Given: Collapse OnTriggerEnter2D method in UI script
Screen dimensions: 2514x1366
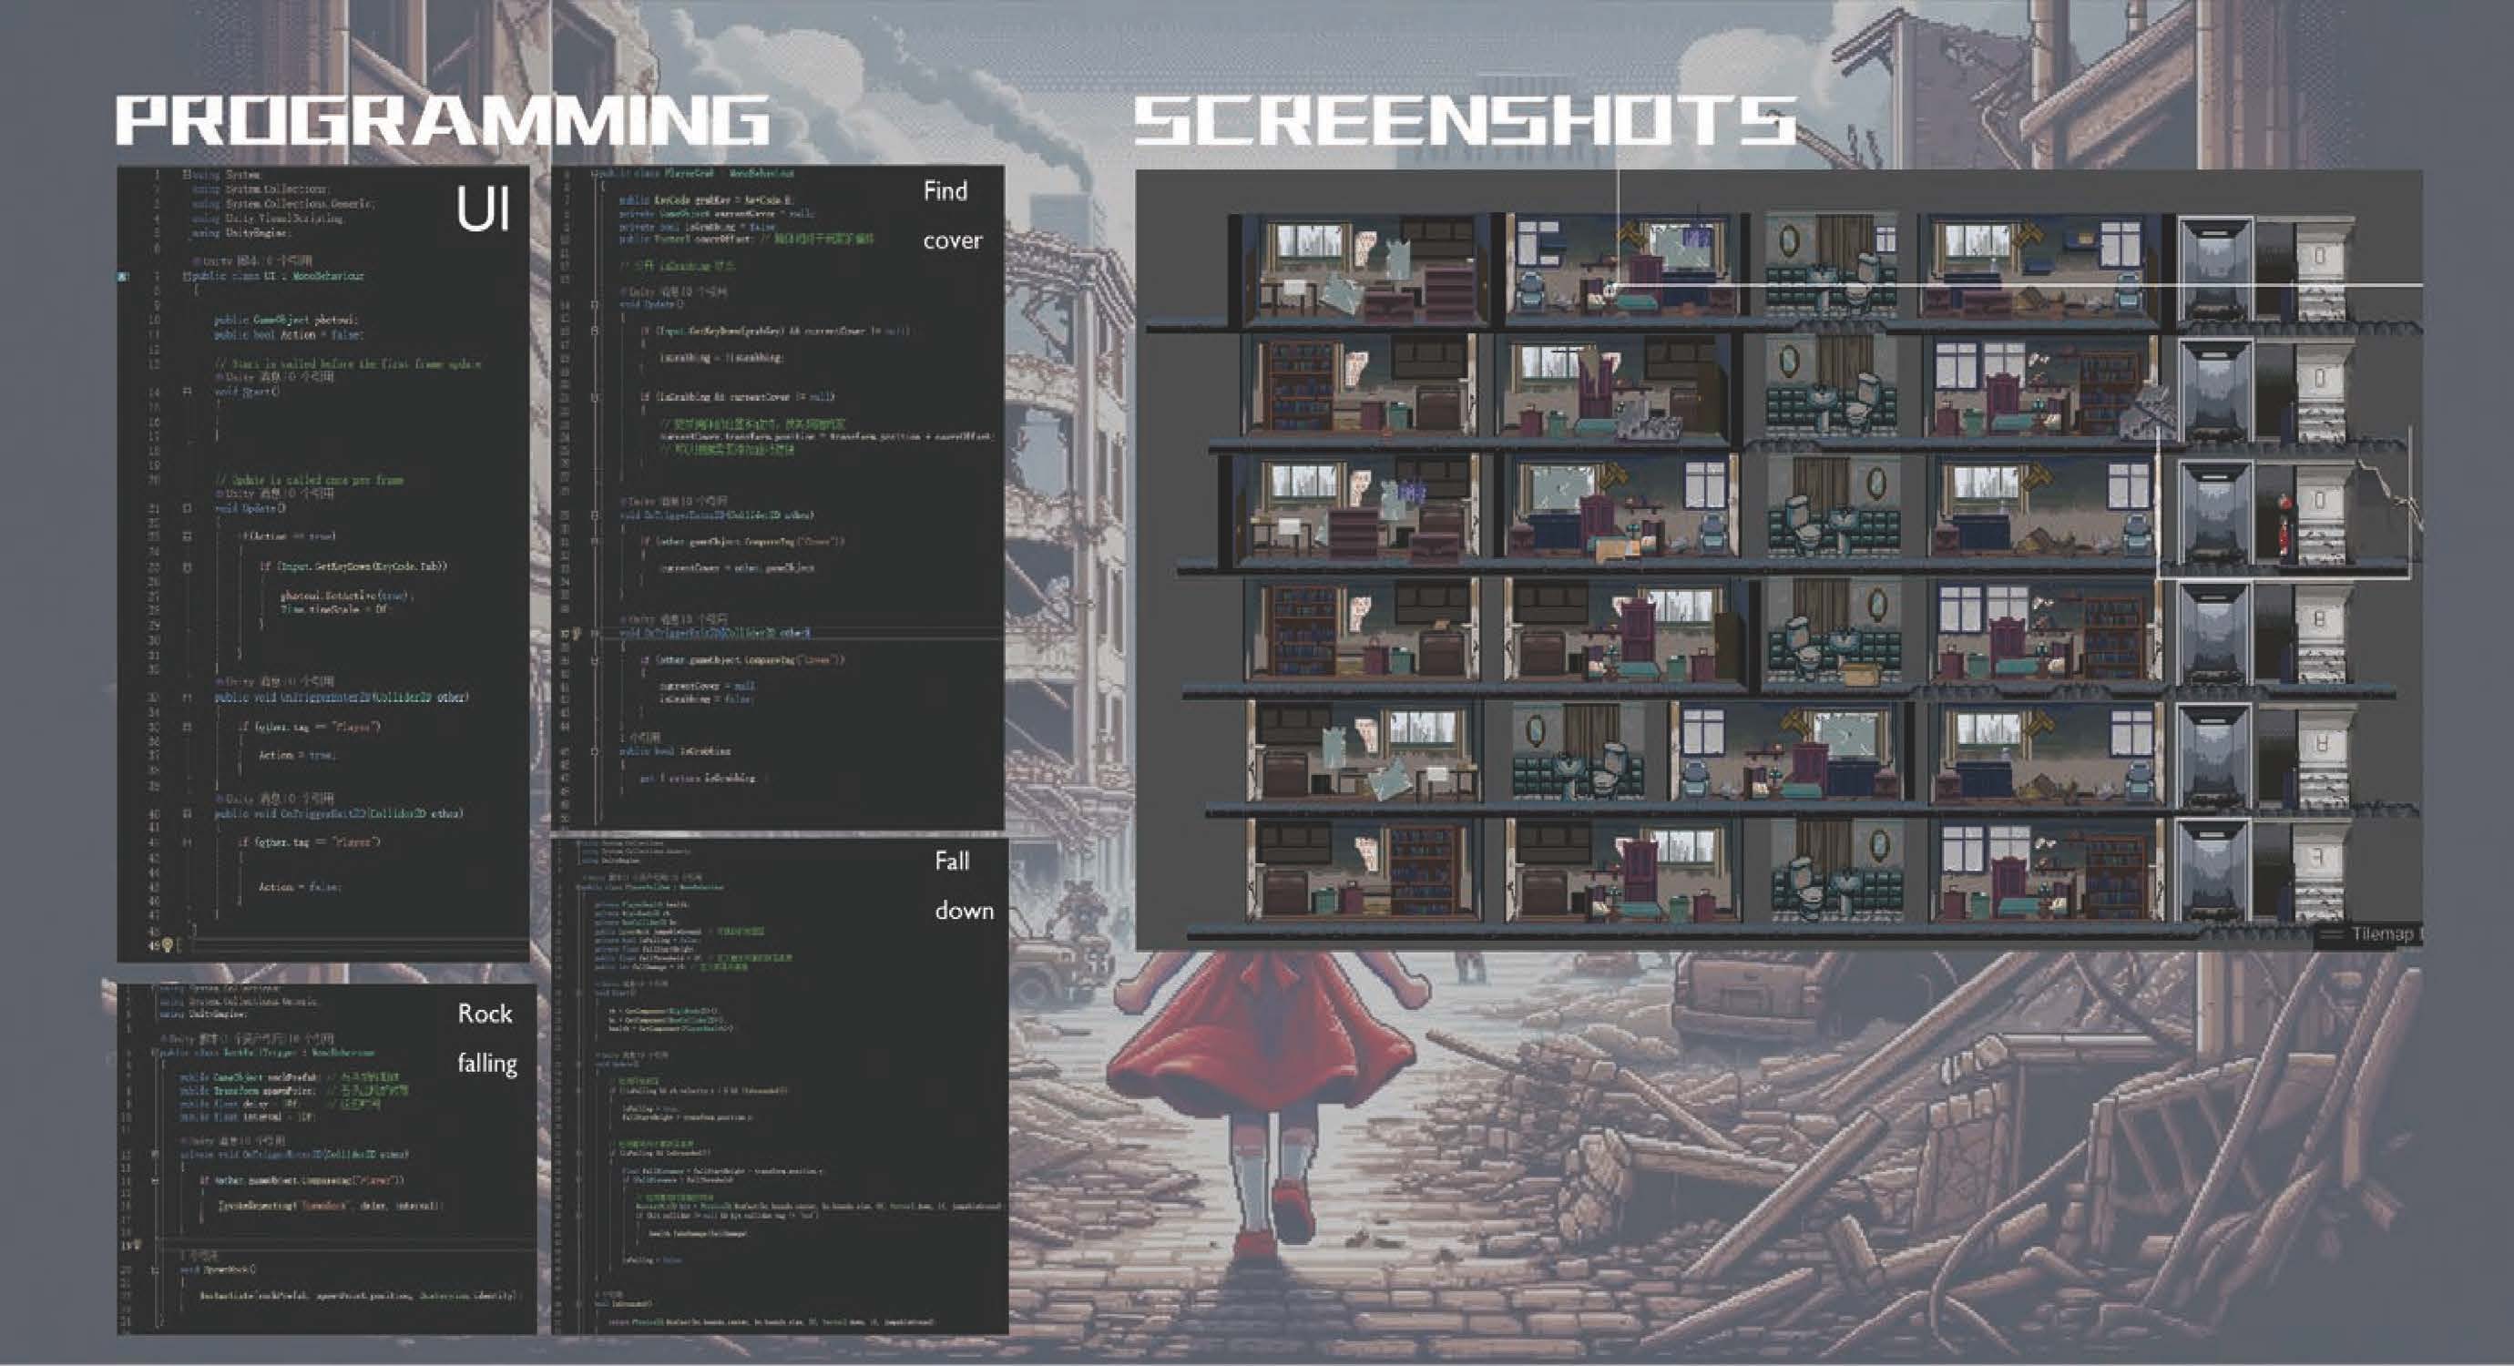Looking at the screenshot, I should (187, 698).
